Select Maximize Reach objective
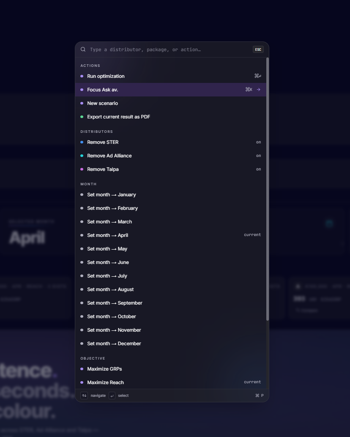The height and width of the screenshot is (437, 350). pos(171,382)
